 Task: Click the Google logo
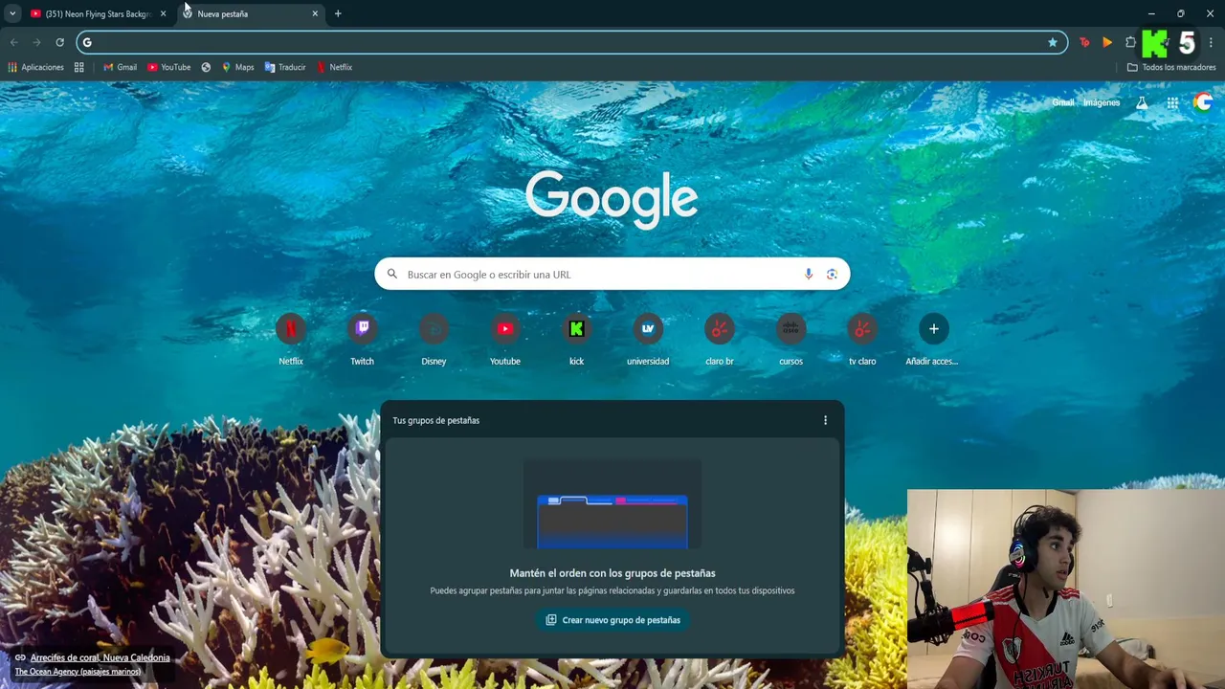tap(612, 199)
